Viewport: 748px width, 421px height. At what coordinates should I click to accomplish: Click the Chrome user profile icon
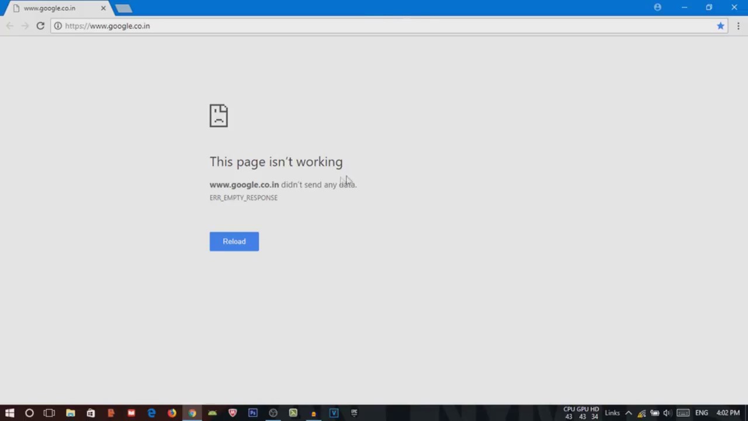pos(657,7)
